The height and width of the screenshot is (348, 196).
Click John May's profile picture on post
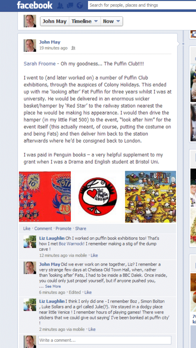pyautogui.click(x=30, y=45)
